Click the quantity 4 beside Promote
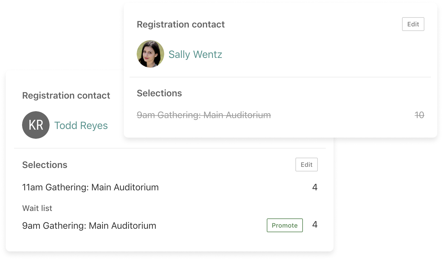 (315, 224)
